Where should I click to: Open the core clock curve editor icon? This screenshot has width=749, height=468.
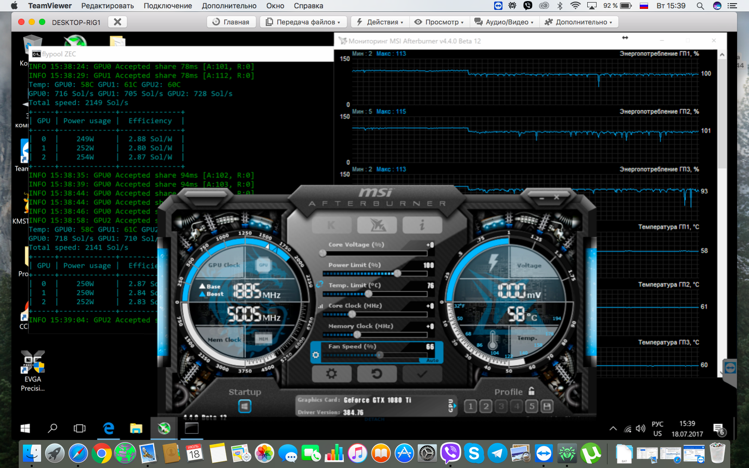320,306
